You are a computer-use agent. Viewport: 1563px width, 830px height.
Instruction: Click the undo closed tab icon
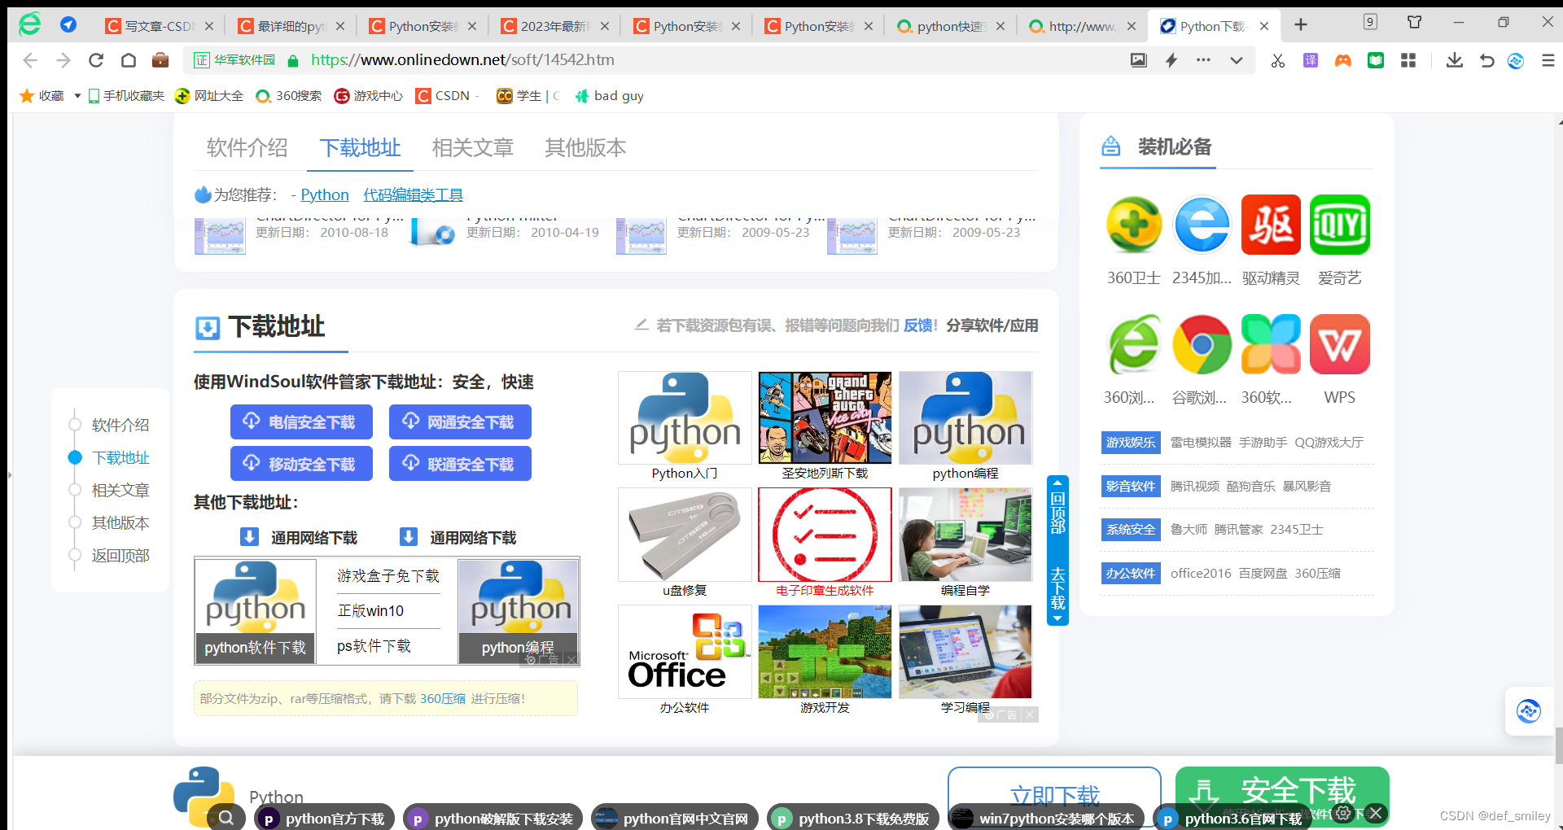(1486, 60)
